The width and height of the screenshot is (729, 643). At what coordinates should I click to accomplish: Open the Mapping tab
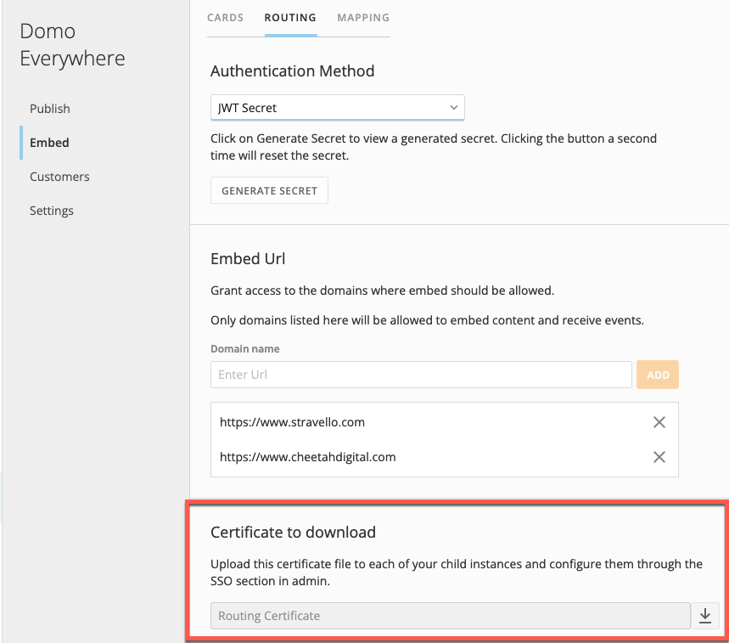tap(363, 18)
